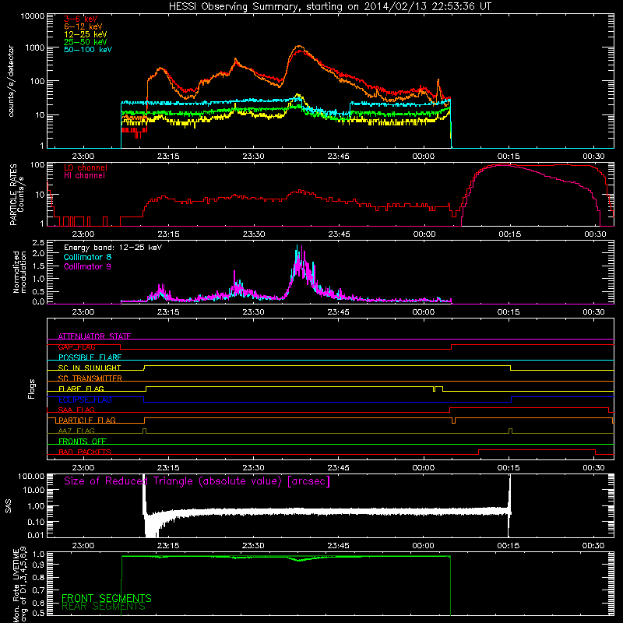The width and height of the screenshot is (623, 623).
Task: Click the 2.5 tick on the modulation axis
Action: coord(38,243)
